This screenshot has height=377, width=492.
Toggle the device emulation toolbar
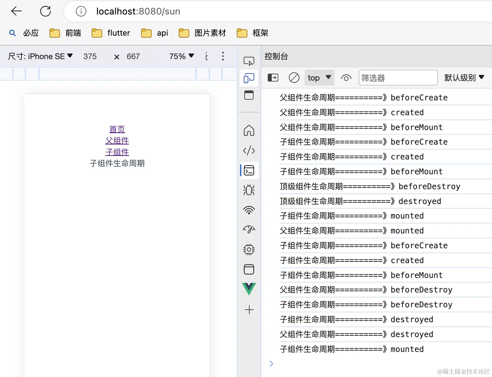(x=249, y=78)
